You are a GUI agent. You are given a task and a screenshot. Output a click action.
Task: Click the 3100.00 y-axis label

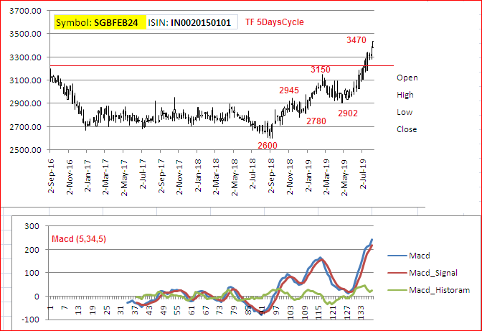click(25, 80)
